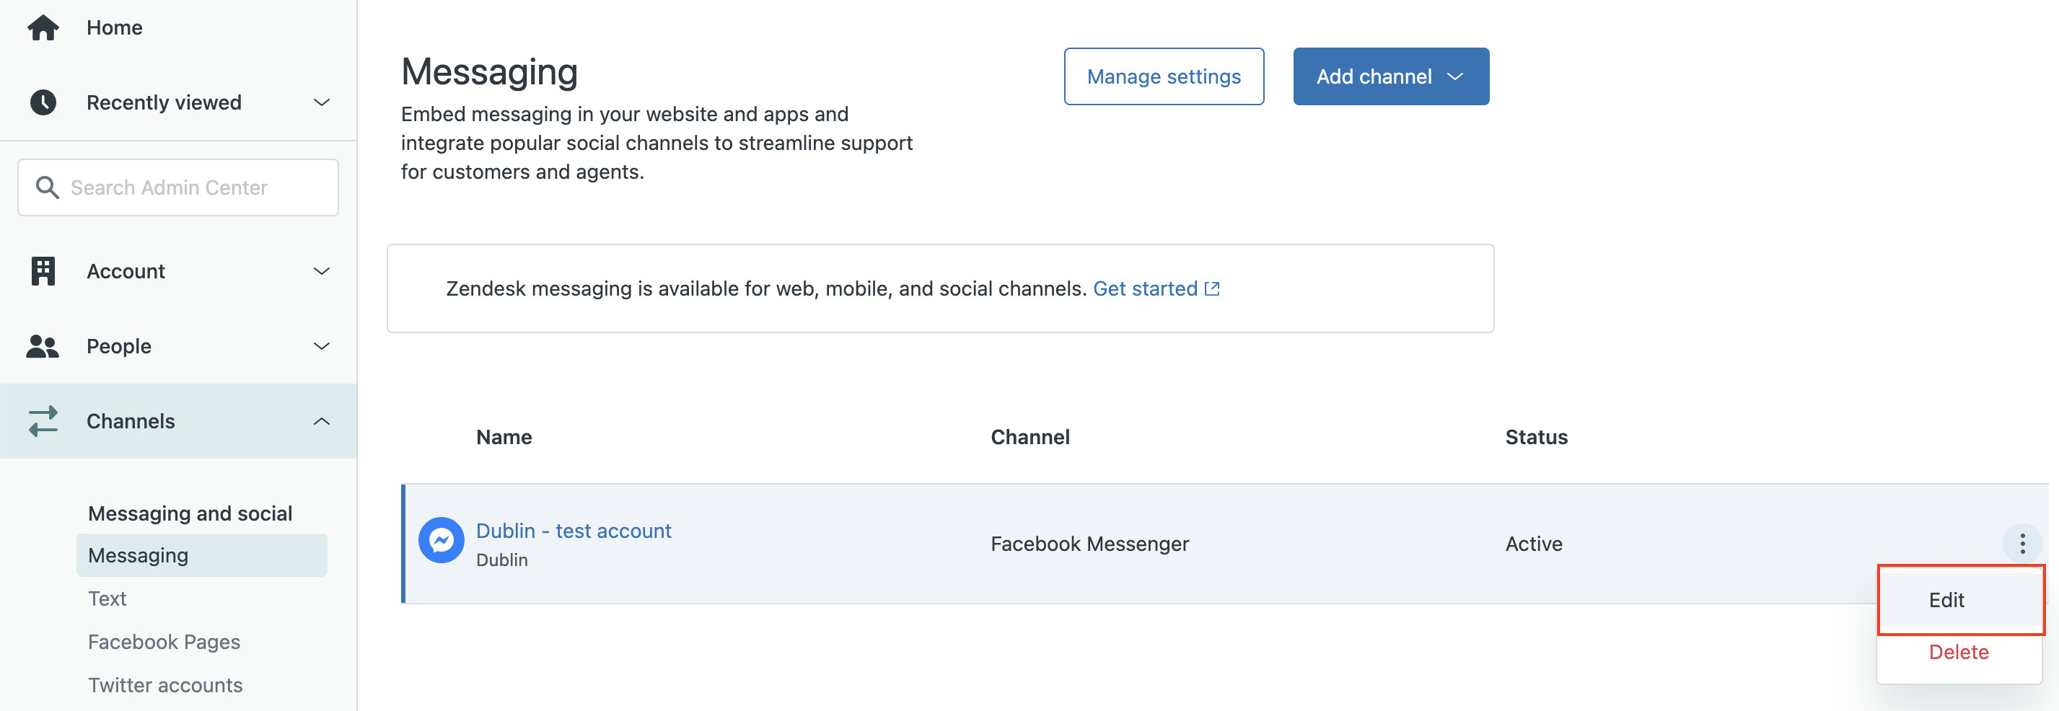Open Facebook Pages in the sidebar

pyautogui.click(x=164, y=642)
